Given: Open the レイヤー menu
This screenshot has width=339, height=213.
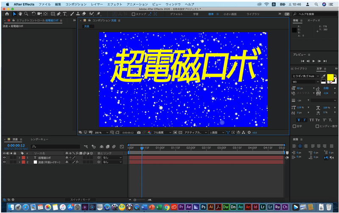Looking at the screenshot, I should pos(97,4).
